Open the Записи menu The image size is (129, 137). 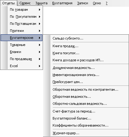point(83,3)
